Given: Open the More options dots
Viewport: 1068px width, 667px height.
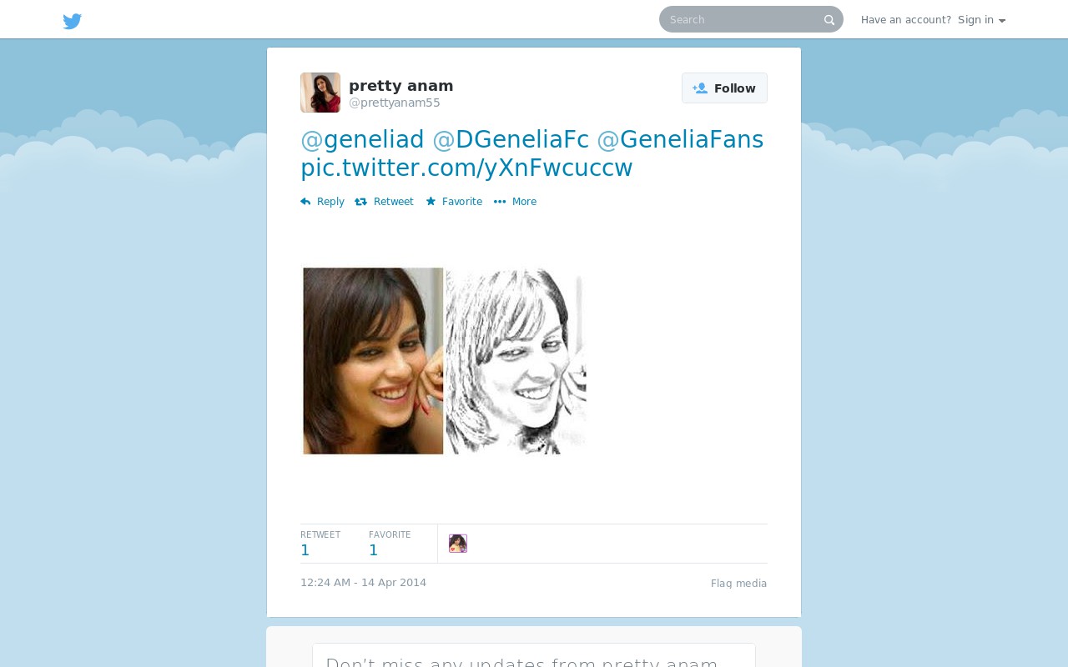Looking at the screenshot, I should coord(500,202).
